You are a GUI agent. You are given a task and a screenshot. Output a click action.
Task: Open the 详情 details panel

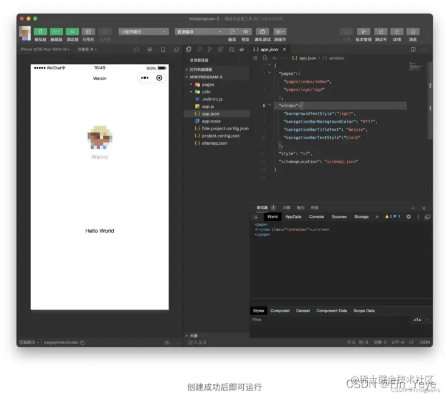click(397, 32)
